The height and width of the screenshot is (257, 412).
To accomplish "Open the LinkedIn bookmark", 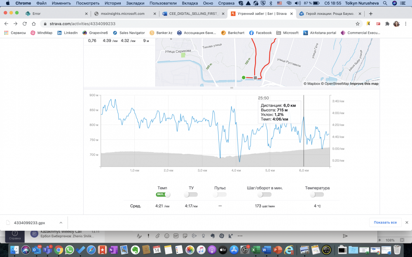I will click(x=68, y=33).
